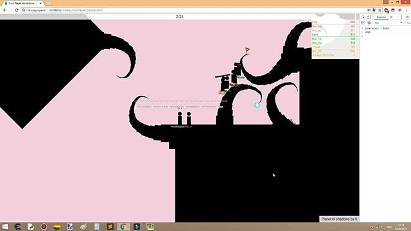
Task: Click the red square extension icon
Action: tap(392, 10)
